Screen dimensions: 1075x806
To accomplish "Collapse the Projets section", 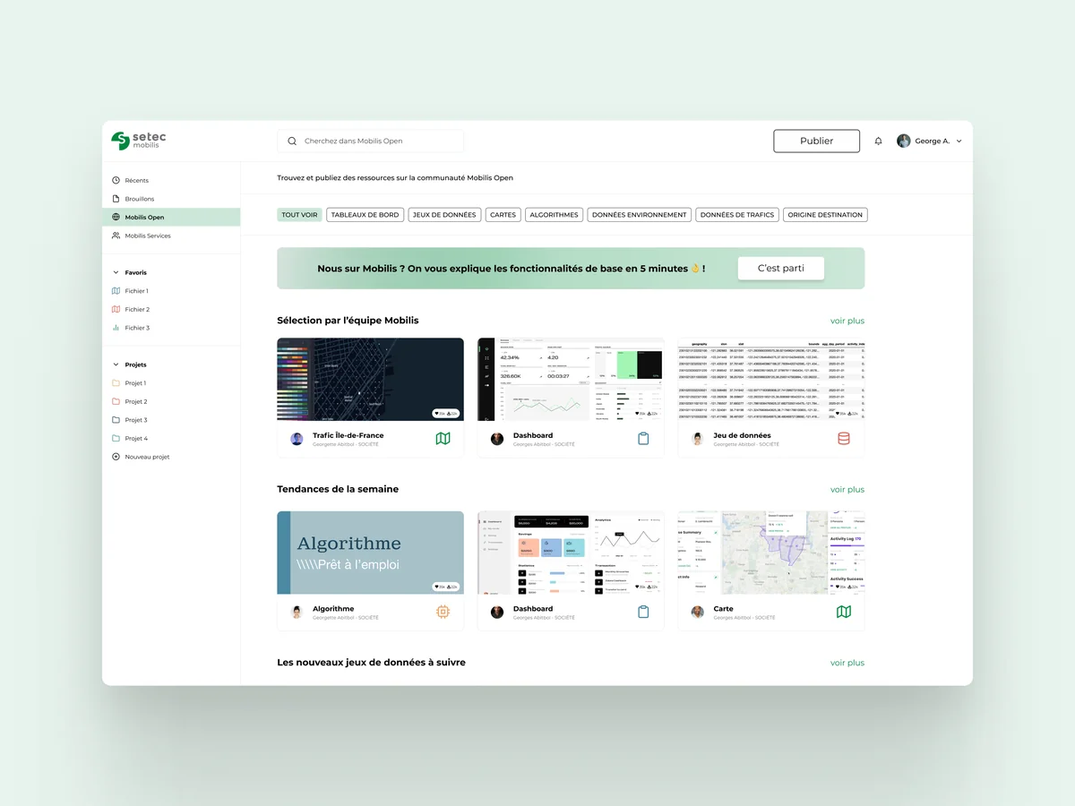I will pyautogui.click(x=116, y=364).
